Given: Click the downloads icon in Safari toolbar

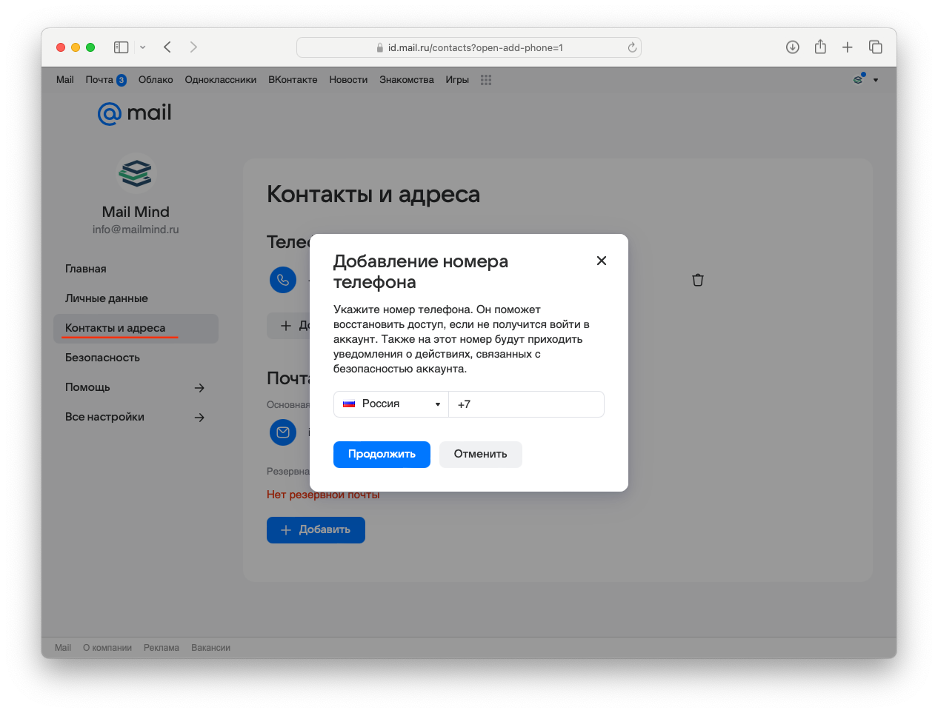Looking at the screenshot, I should [x=792, y=47].
